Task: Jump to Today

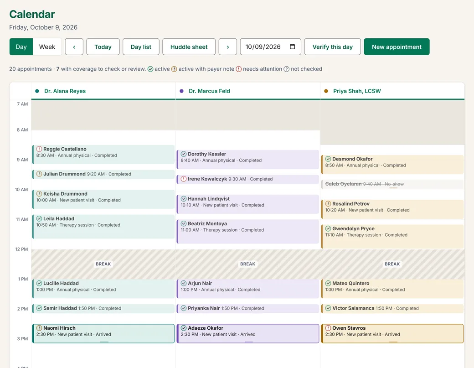Action: point(103,47)
